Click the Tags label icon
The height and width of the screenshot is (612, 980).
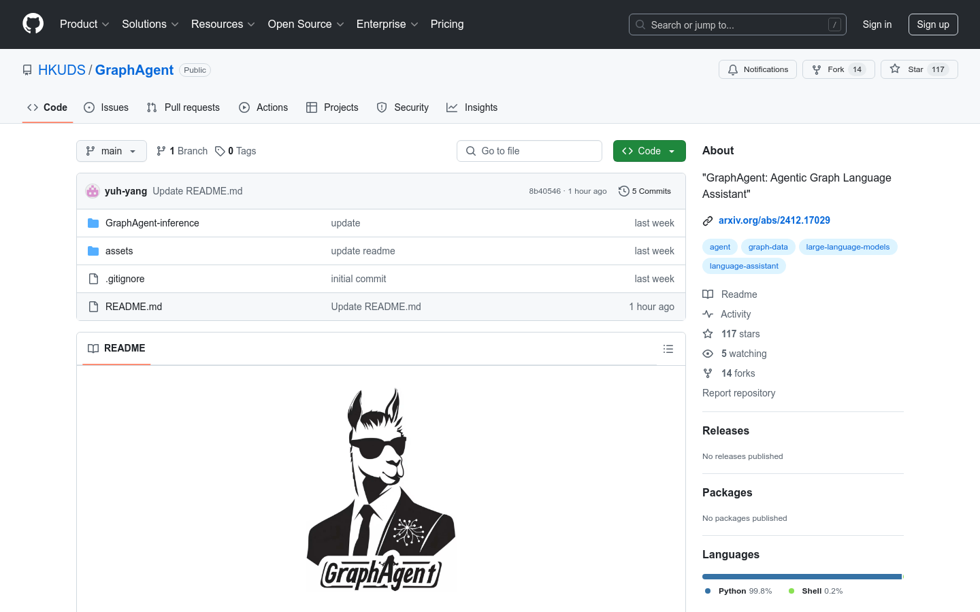click(x=220, y=151)
